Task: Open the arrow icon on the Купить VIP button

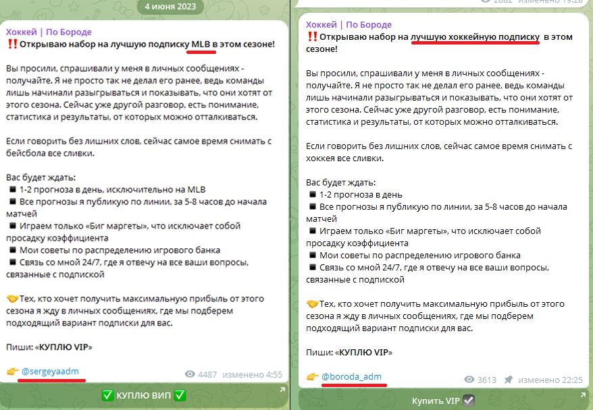Action: (583, 395)
